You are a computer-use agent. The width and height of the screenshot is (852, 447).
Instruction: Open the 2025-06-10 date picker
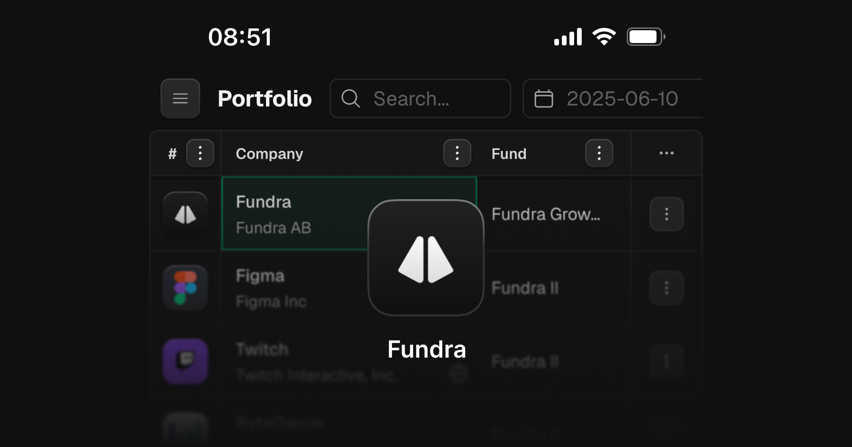point(622,98)
